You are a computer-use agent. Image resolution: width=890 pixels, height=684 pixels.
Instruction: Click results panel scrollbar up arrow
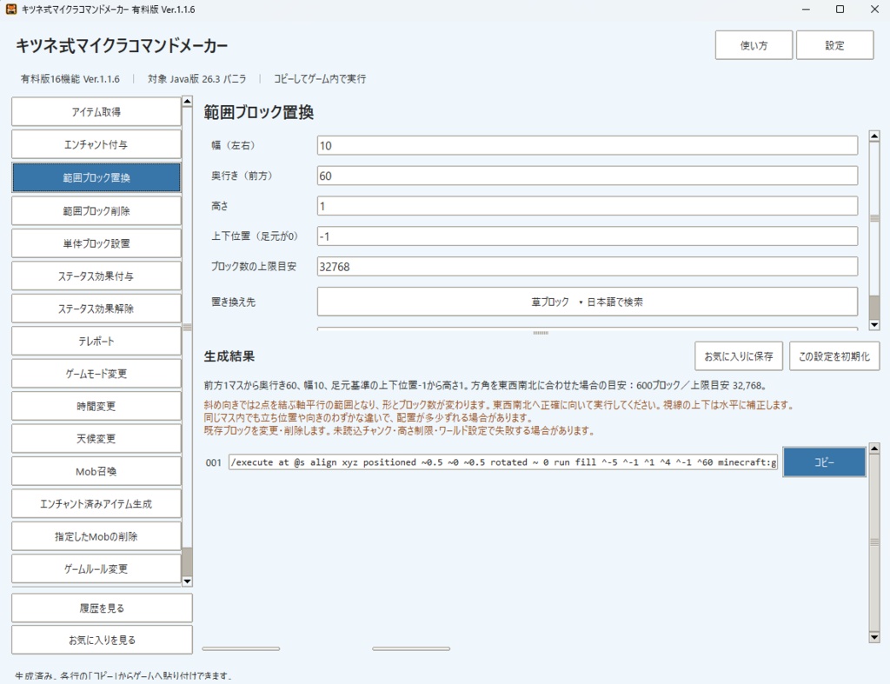874,448
